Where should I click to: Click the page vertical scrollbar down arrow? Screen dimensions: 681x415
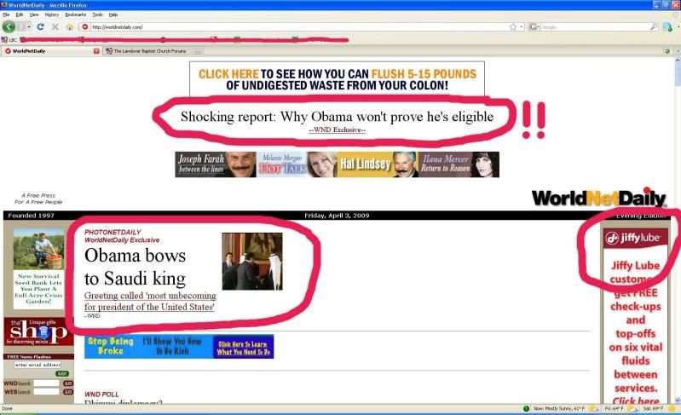(678, 400)
